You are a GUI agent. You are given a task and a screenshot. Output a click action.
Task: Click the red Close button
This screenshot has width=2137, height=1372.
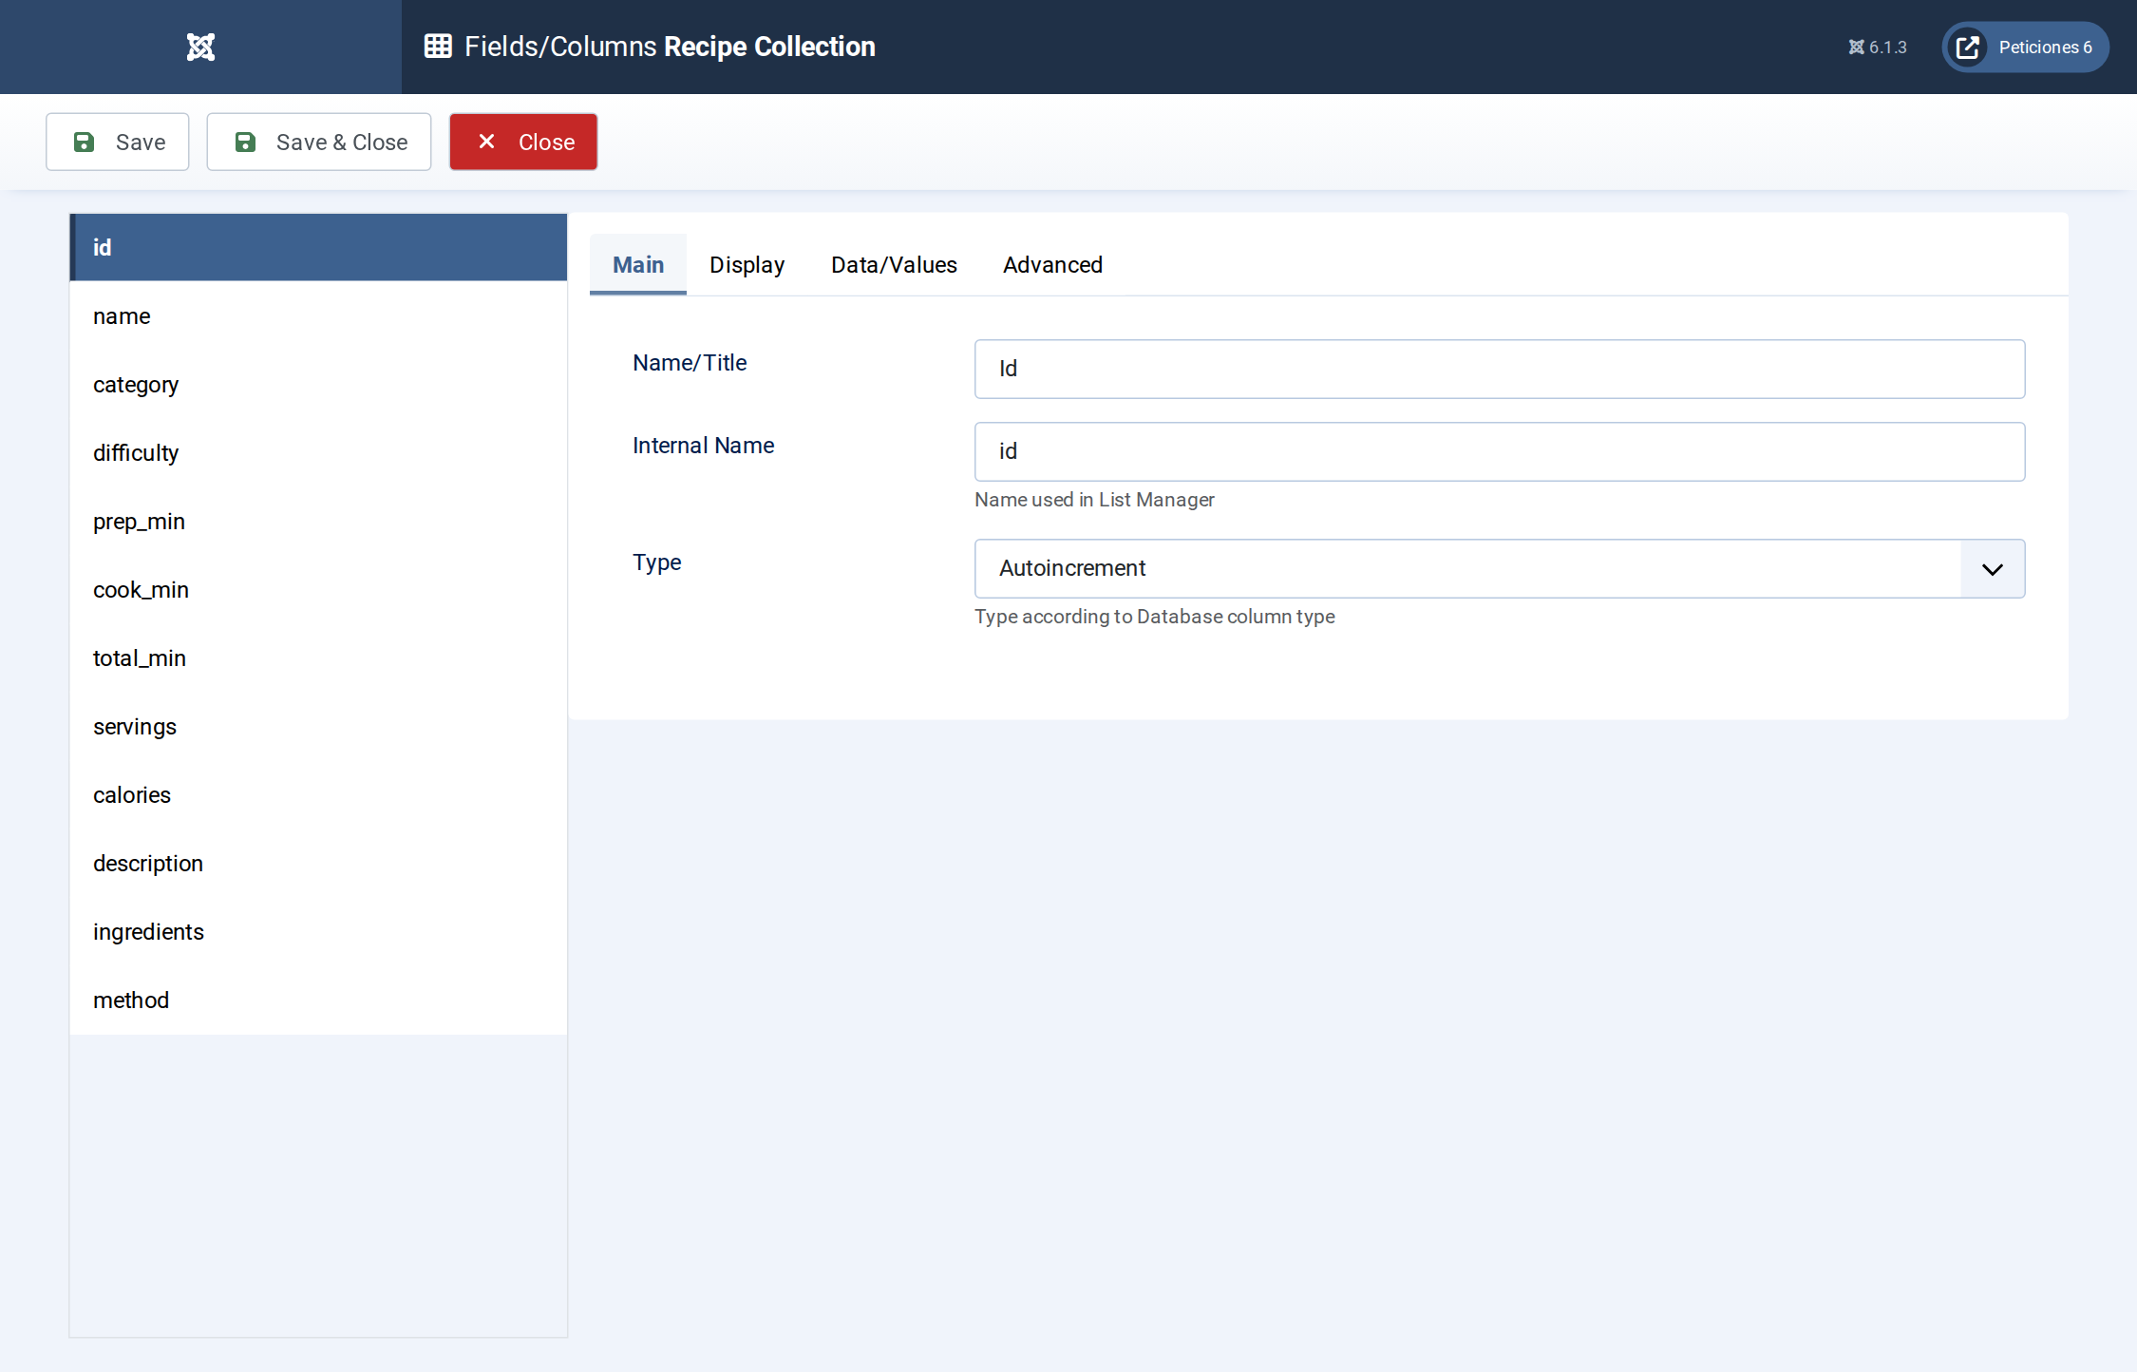point(523,143)
